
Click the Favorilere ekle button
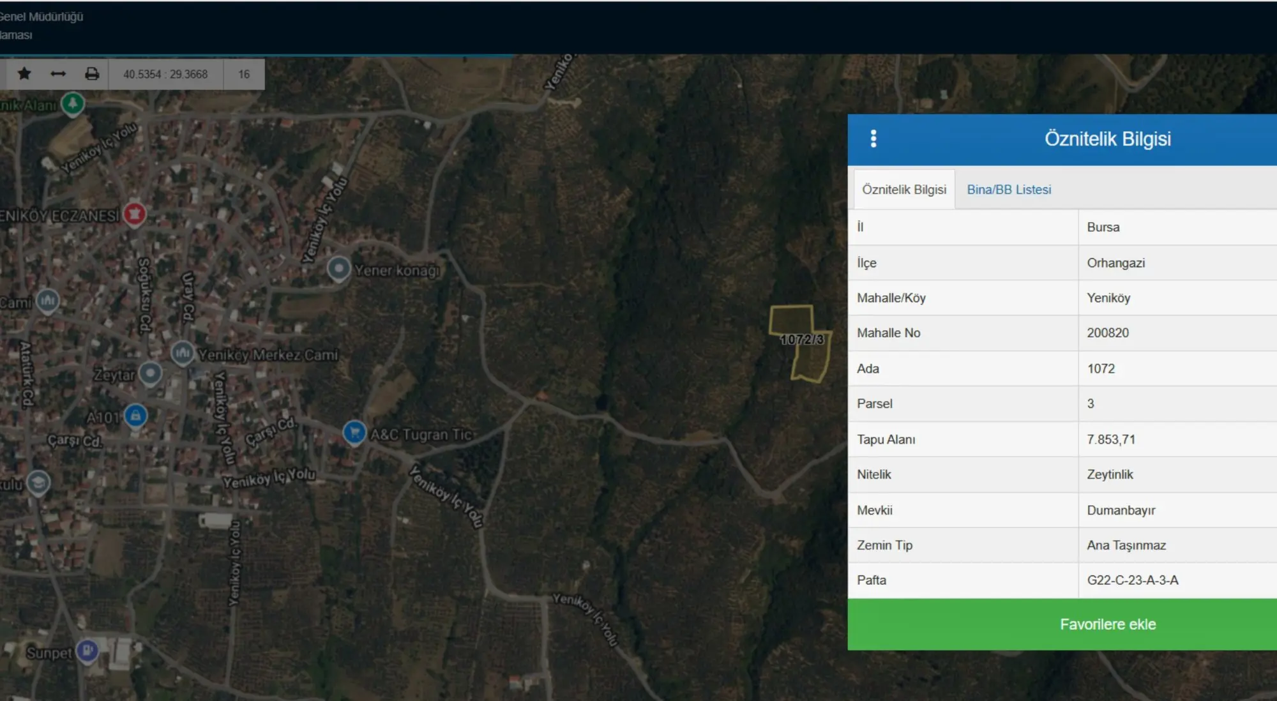pos(1108,624)
